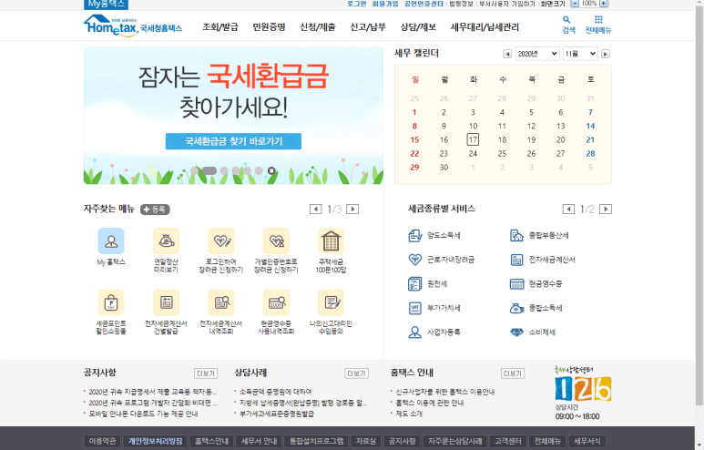Image resolution: width=704 pixels, height=450 pixels.
Task: Open 신청/제출 menu
Action: [x=318, y=27]
